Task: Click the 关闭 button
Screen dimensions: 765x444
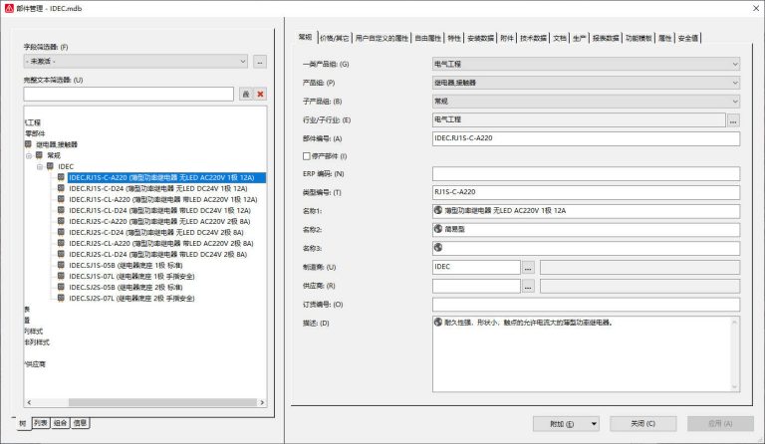Action: 643,423
